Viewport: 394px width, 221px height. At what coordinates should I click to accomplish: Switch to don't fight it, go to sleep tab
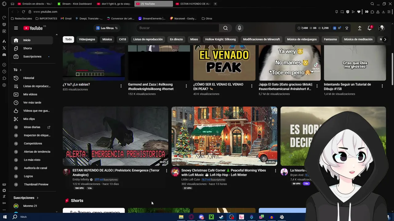point(114,4)
